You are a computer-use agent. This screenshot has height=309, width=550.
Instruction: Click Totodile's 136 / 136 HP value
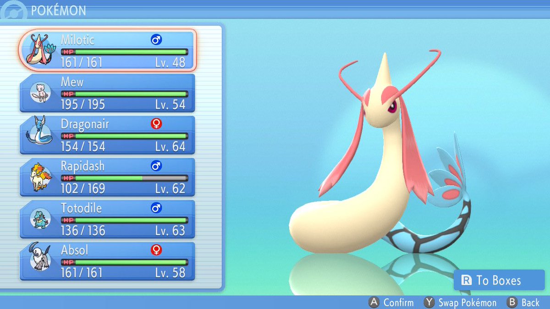point(83,230)
